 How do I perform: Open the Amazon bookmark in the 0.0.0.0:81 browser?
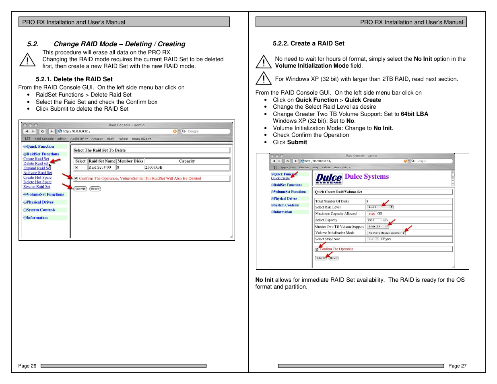coord(97,138)
